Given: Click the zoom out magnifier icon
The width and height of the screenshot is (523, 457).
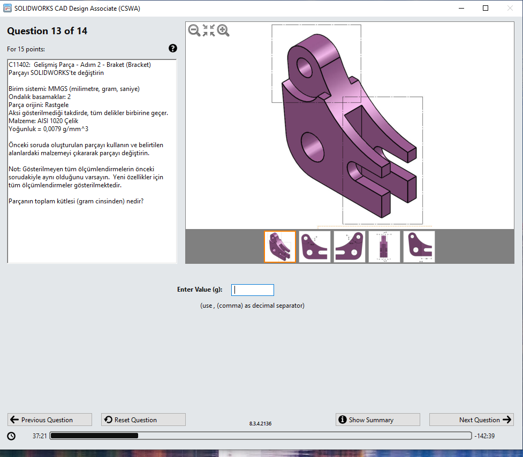Looking at the screenshot, I should [x=193, y=31].
